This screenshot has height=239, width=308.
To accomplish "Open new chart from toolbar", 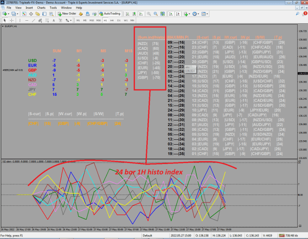I will click(4, 14).
